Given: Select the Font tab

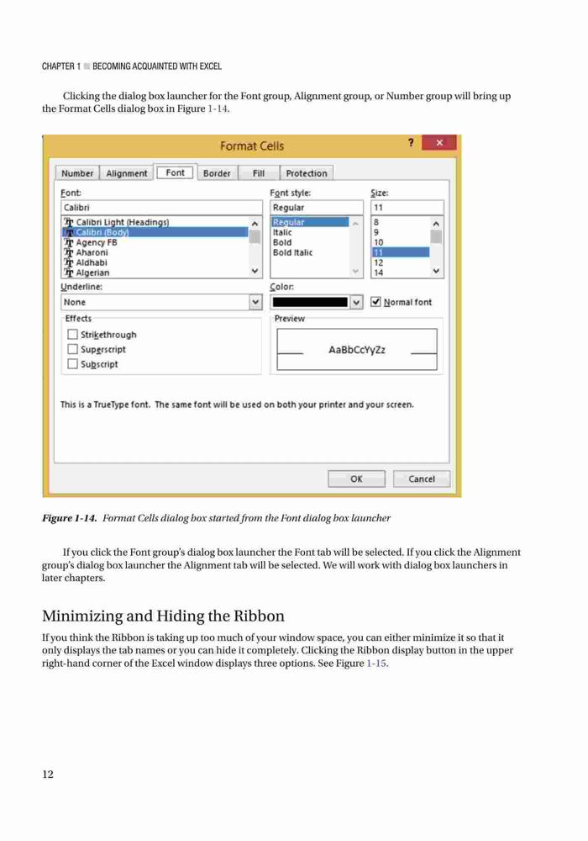Looking at the screenshot, I should 175,172.
